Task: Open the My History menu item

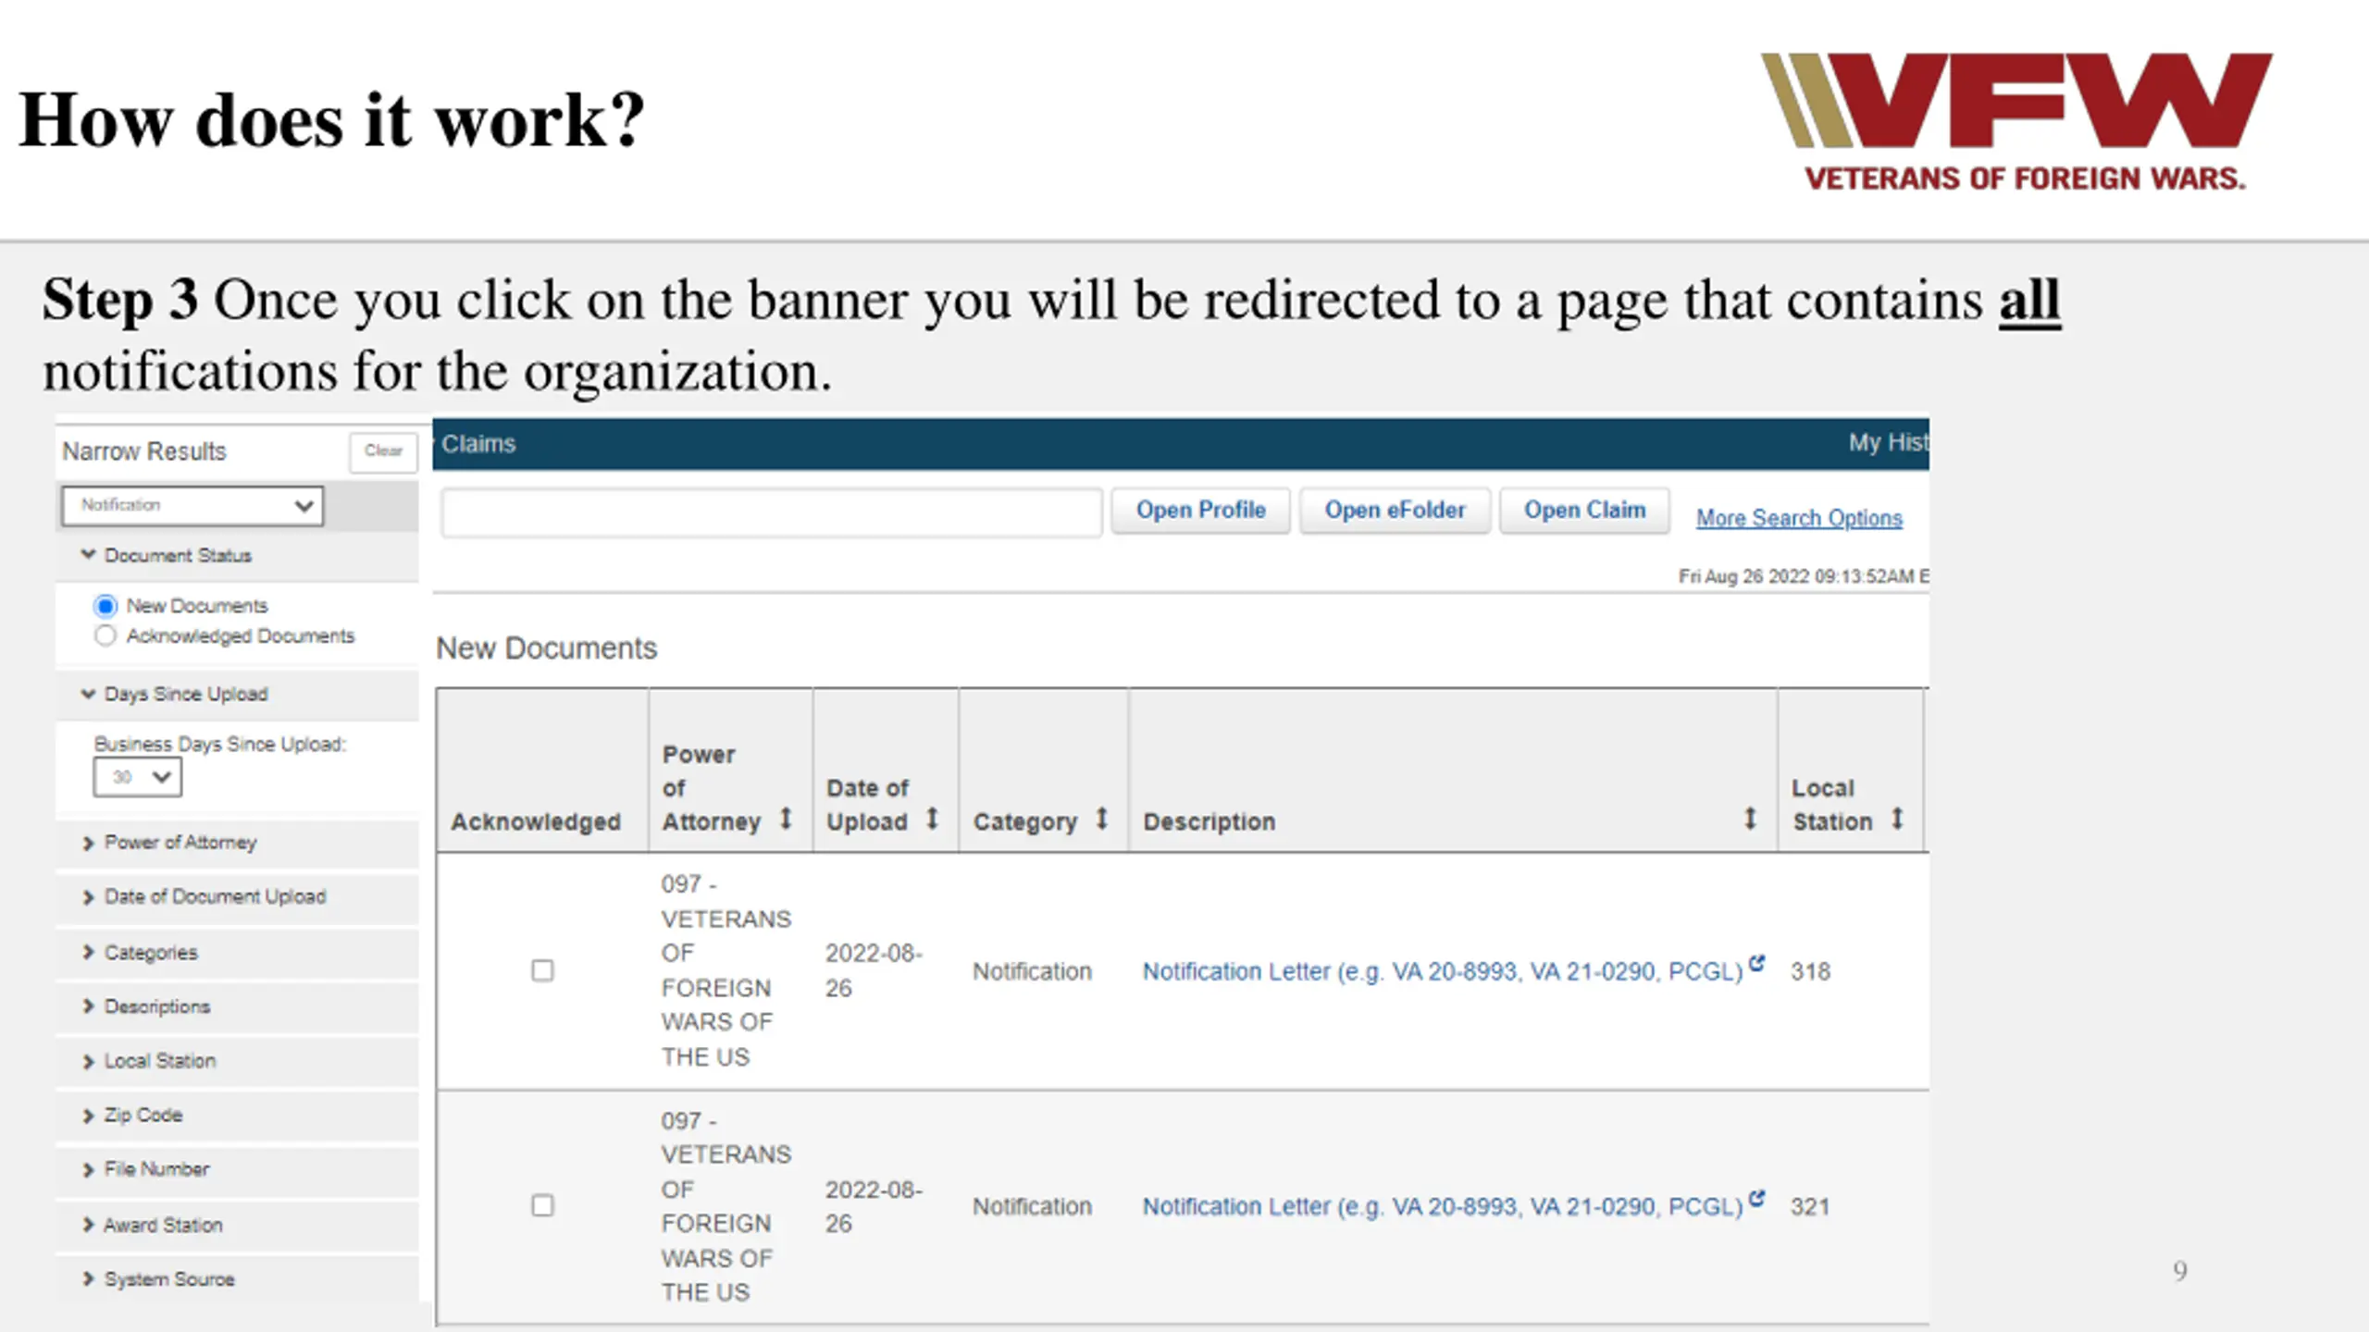Action: 1889,443
